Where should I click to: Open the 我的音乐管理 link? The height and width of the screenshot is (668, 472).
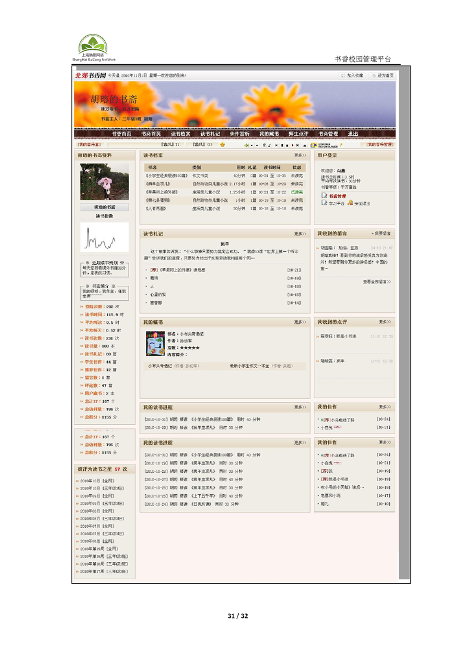tap(380, 145)
